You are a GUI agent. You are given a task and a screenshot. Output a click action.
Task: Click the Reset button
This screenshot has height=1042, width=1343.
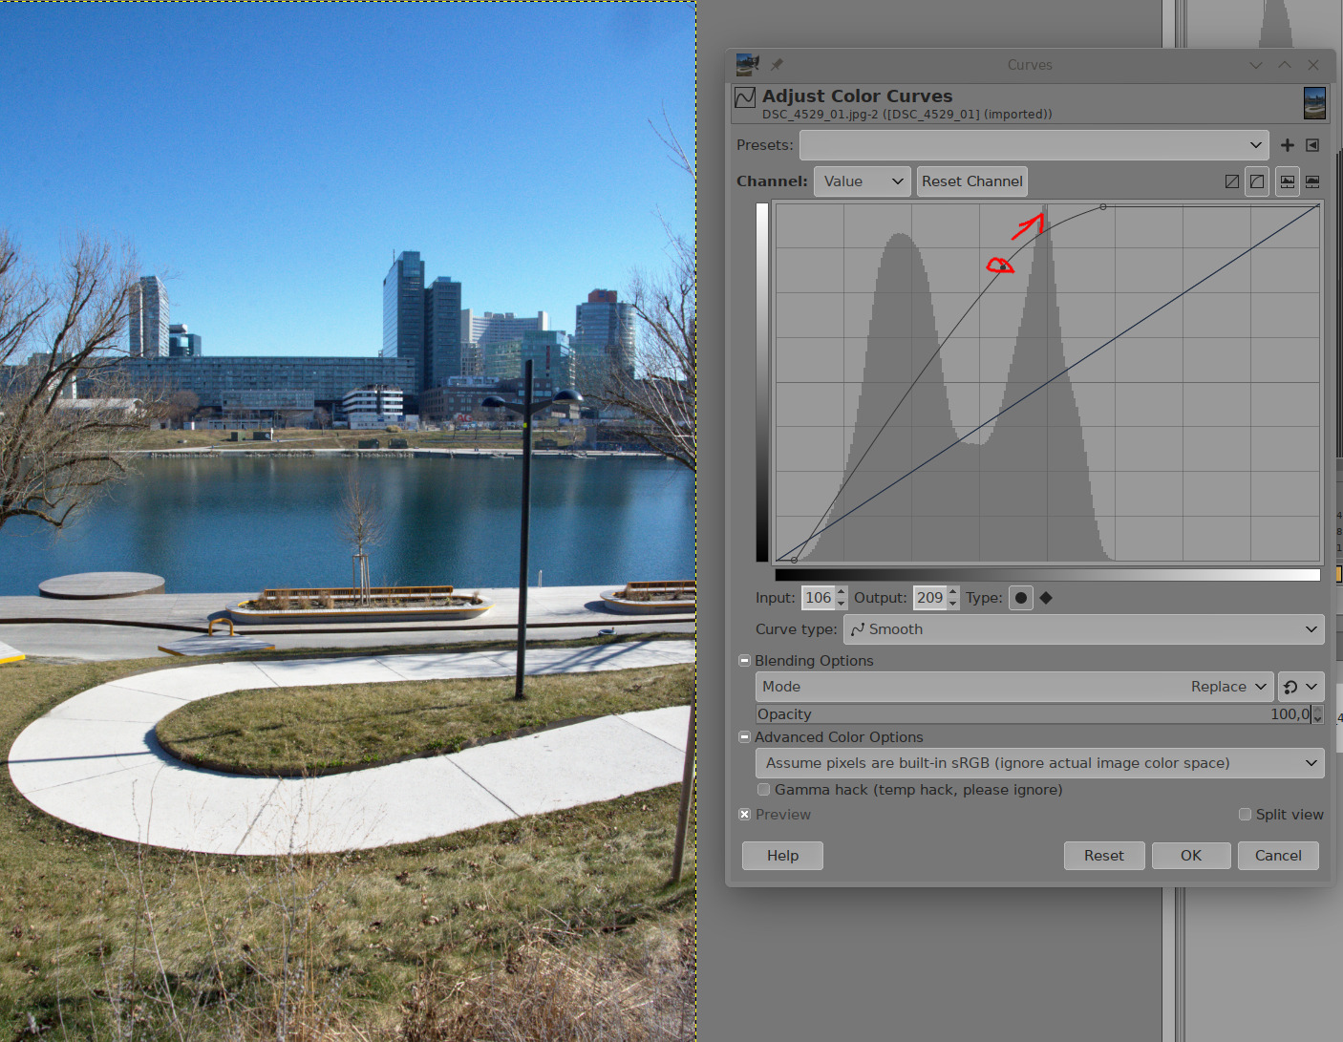[1103, 856]
